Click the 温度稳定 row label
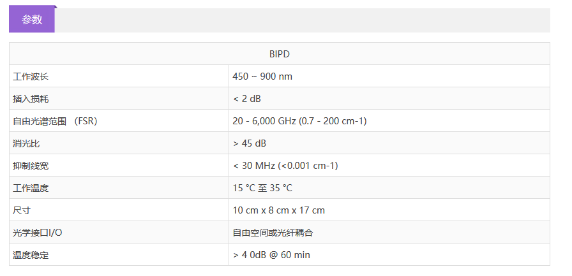The width and height of the screenshot is (572, 276). [31, 255]
